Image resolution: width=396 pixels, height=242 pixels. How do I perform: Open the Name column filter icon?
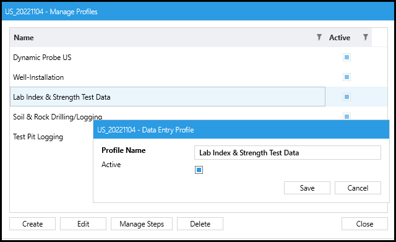[319, 37]
